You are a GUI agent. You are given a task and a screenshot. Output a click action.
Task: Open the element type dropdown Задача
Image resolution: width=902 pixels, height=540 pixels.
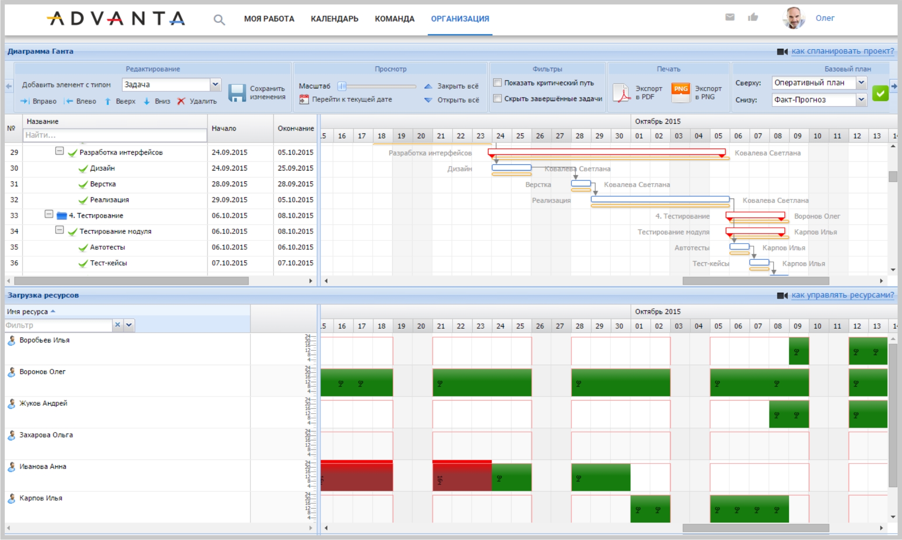pyautogui.click(x=215, y=84)
